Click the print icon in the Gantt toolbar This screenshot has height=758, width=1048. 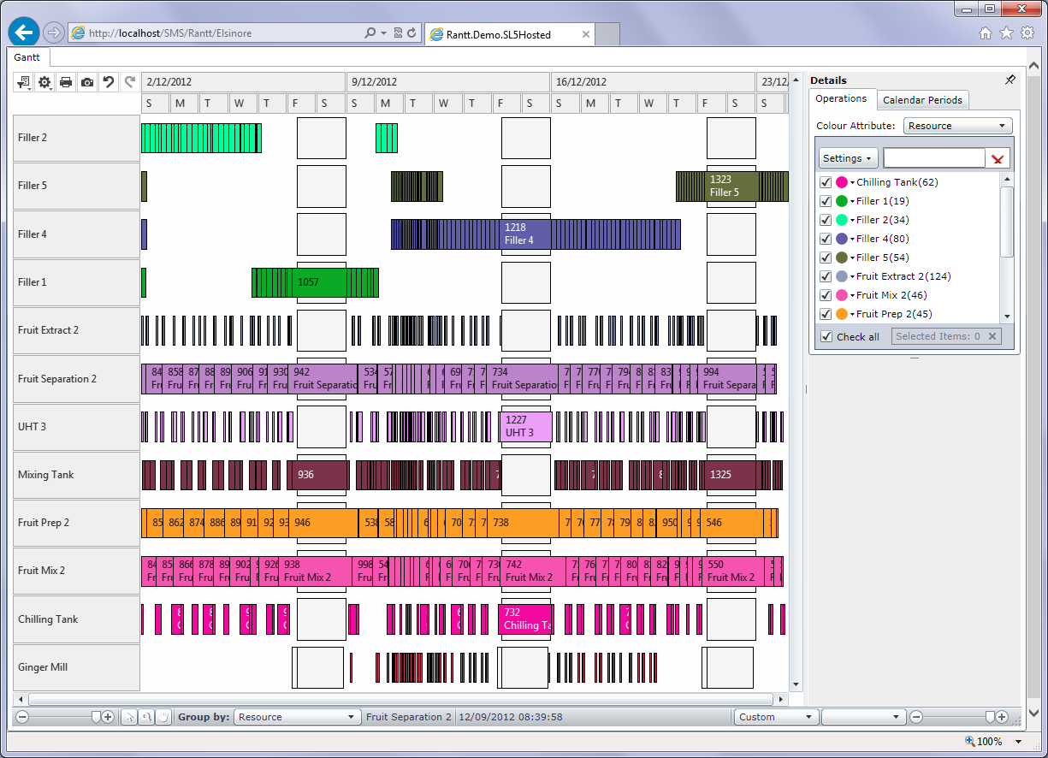pos(66,82)
